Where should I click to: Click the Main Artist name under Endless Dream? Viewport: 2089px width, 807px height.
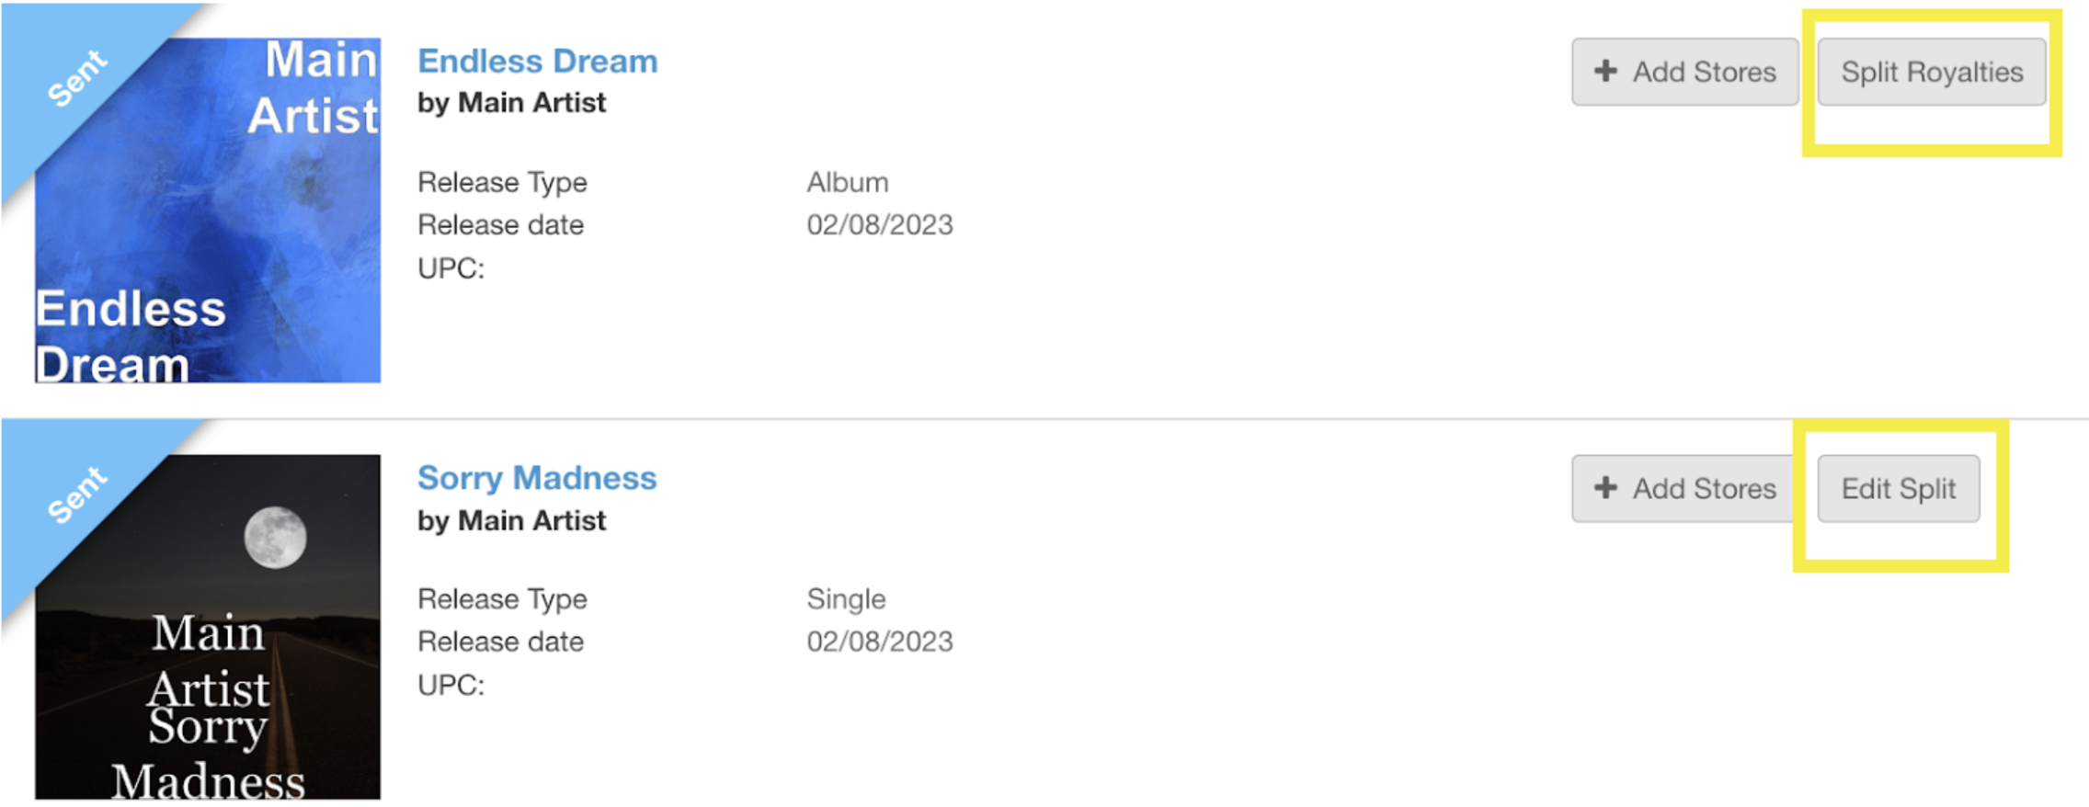(x=511, y=102)
